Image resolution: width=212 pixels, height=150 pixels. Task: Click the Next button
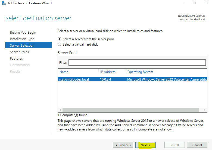[x=145, y=145]
